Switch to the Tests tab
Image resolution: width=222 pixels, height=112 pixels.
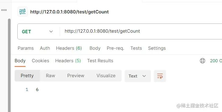click(136, 48)
